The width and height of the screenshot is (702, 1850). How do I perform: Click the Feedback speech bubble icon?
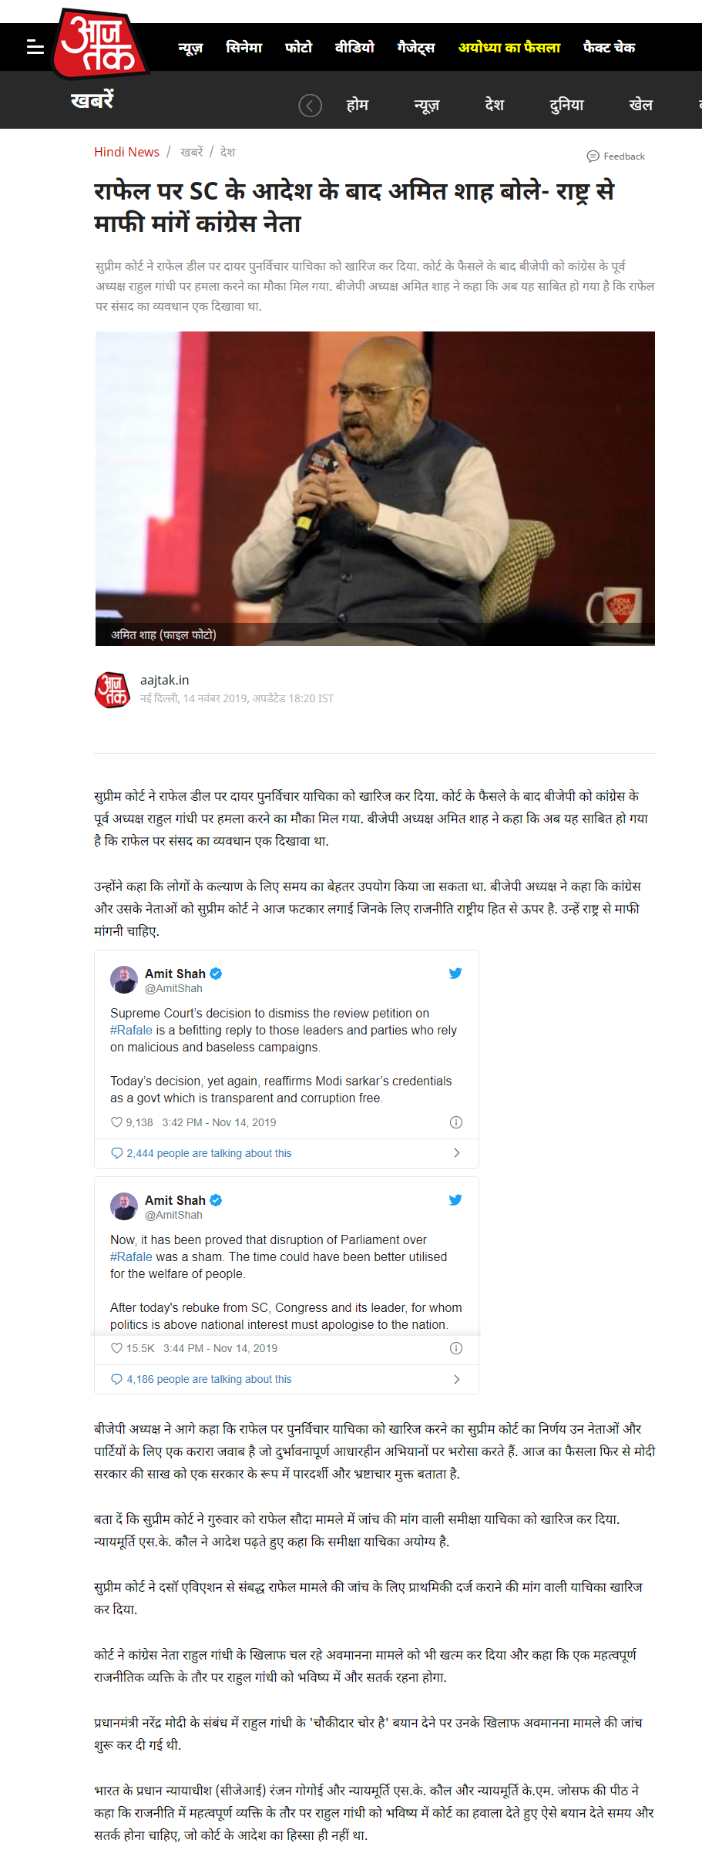593,156
